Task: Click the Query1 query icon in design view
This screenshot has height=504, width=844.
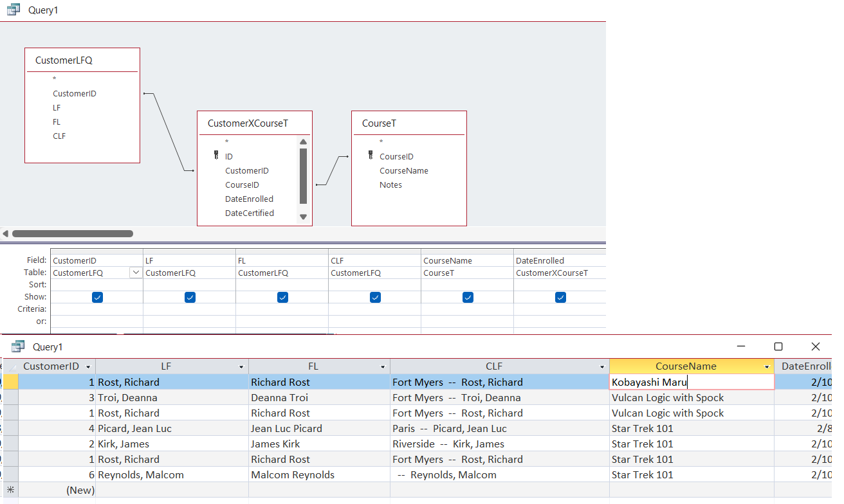Action: [x=13, y=10]
